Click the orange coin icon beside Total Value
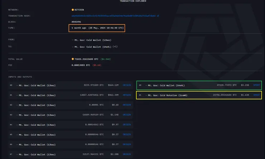The image size is (265, 159). (x=73, y=59)
